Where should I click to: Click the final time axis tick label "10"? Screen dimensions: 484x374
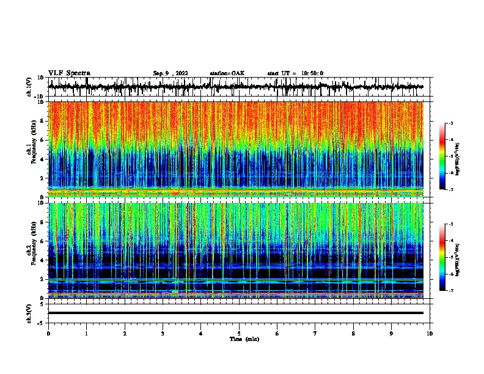click(430, 334)
